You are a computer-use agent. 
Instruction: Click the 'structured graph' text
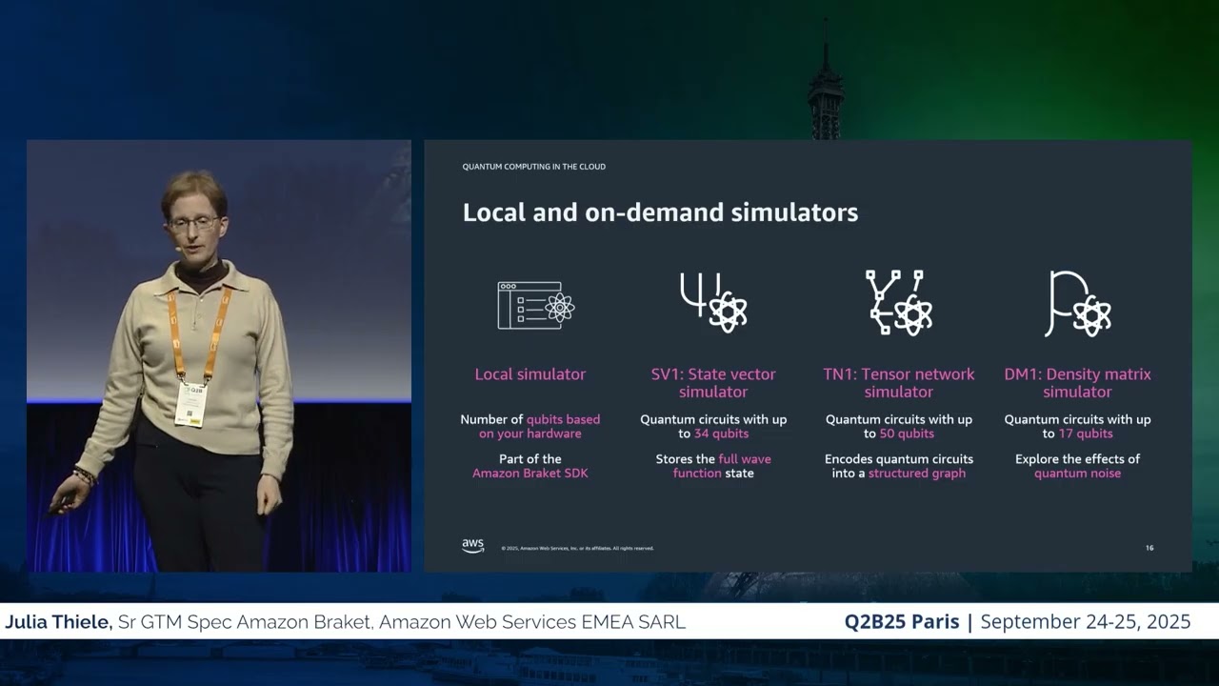(x=917, y=474)
